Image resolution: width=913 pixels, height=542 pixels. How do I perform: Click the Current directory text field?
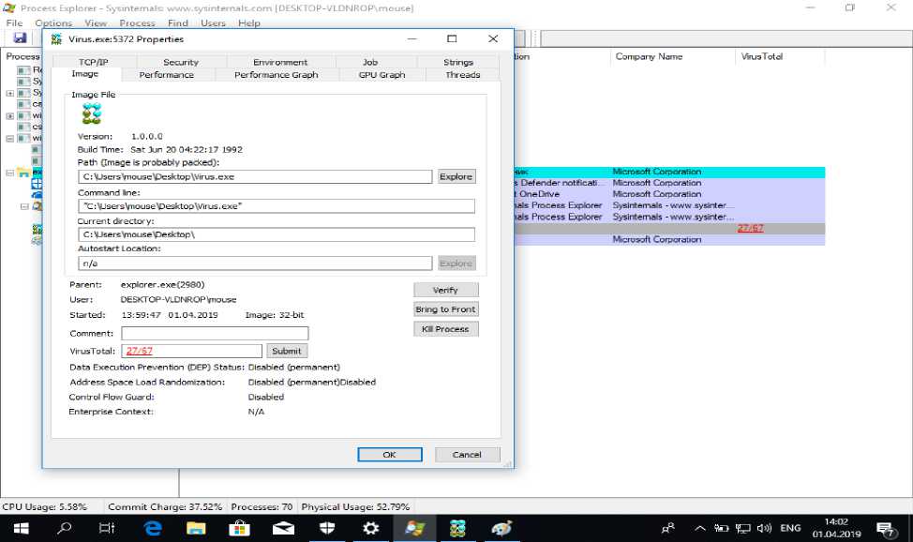(x=276, y=234)
